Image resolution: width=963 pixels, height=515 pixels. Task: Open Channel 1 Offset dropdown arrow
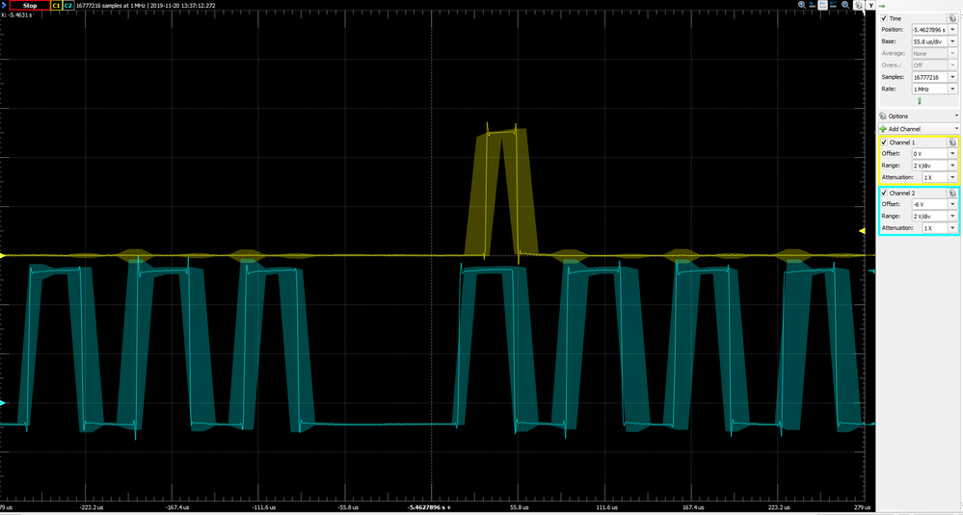952,153
